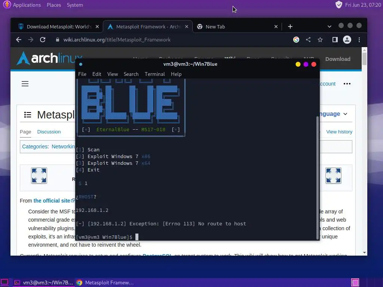Image resolution: width=383 pixels, height=287 pixels.
Task: Close the Metasploit Framework tab
Action: 187,27
